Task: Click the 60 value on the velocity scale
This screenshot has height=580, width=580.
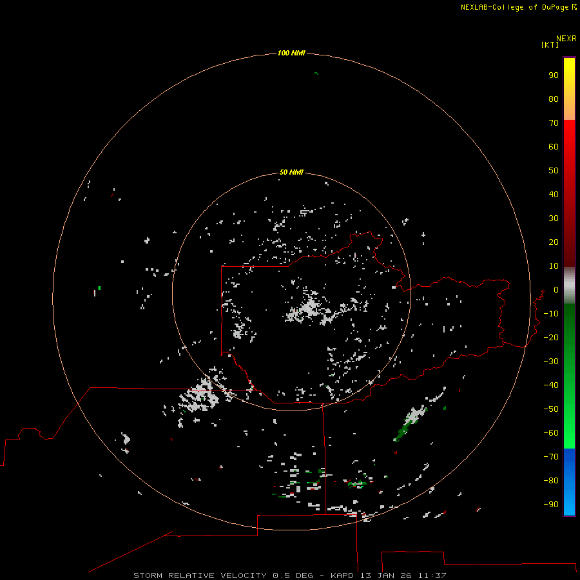Action: click(x=554, y=147)
